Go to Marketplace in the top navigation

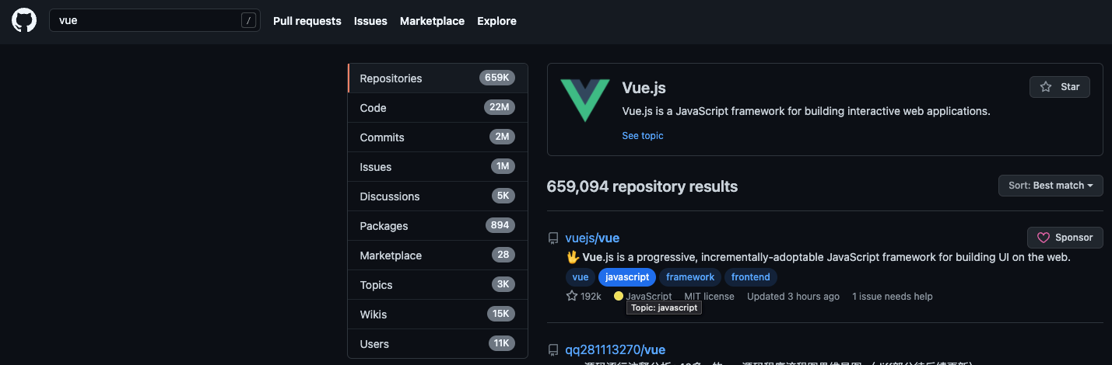click(432, 21)
